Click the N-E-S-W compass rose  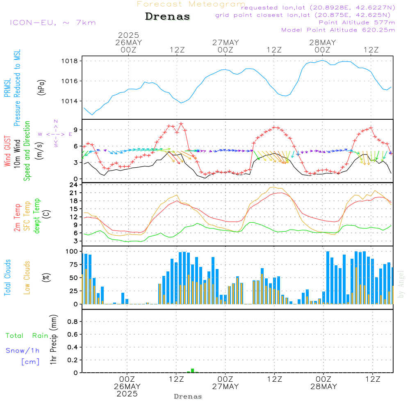55,134
